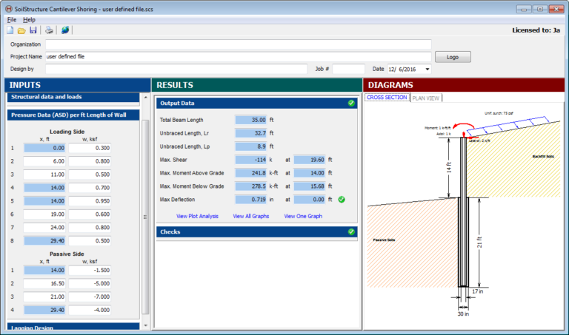Open the View All Graphs link
Image resolution: width=569 pixels, height=335 pixels.
pyautogui.click(x=250, y=216)
